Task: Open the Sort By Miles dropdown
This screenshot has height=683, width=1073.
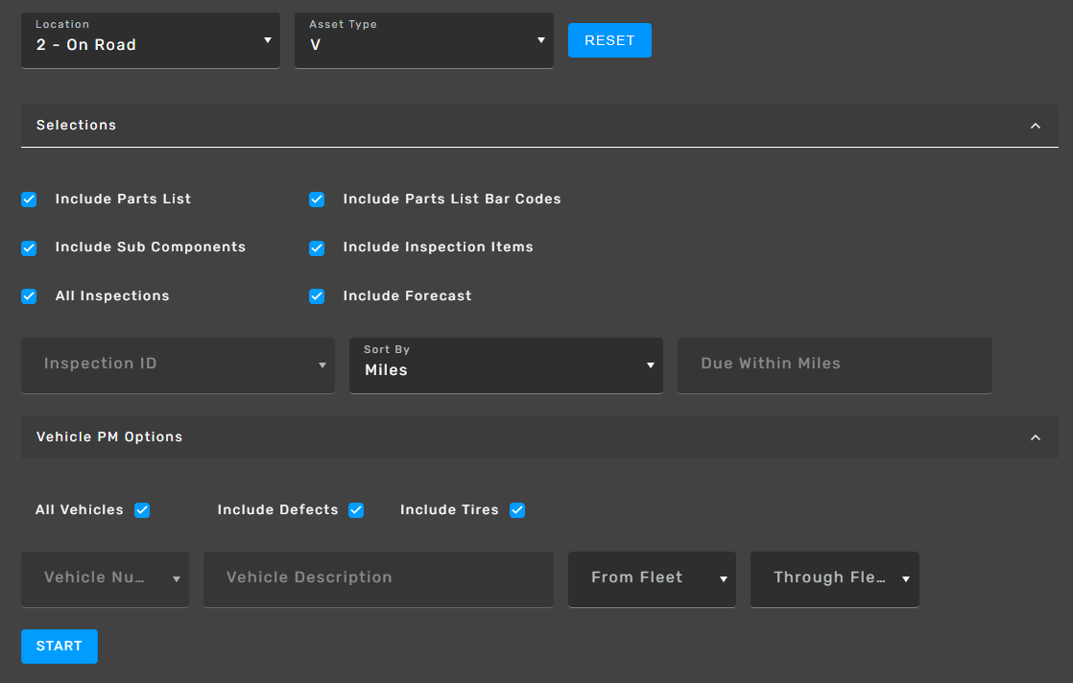Action: click(x=506, y=365)
